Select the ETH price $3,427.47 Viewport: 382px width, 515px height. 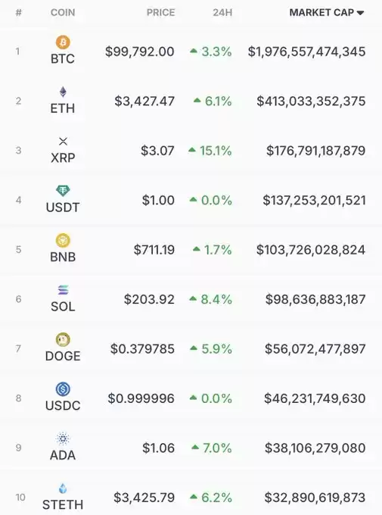point(144,101)
